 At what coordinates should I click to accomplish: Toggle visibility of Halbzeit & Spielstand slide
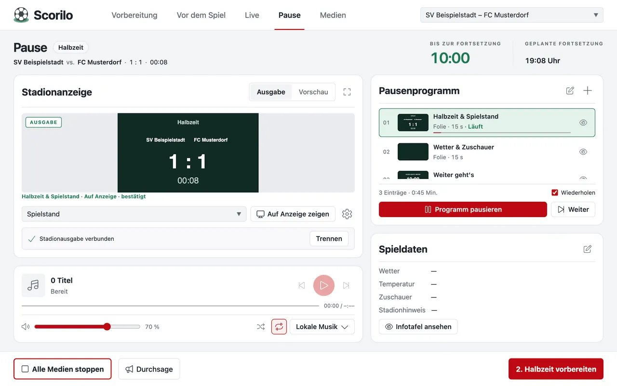pyautogui.click(x=583, y=123)
